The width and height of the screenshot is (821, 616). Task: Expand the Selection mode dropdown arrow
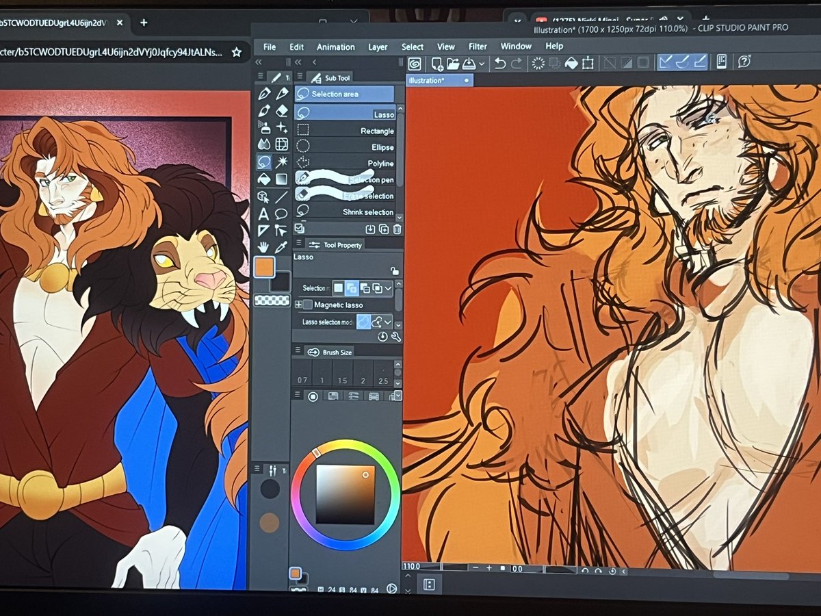click(388, 289)
